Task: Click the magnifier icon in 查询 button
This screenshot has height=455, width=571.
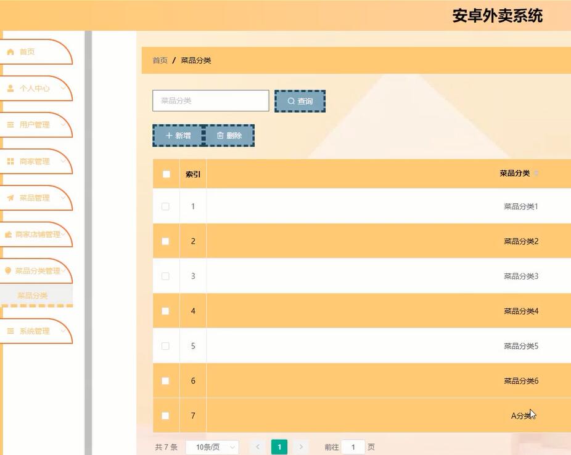Action: tap(290, 100)
